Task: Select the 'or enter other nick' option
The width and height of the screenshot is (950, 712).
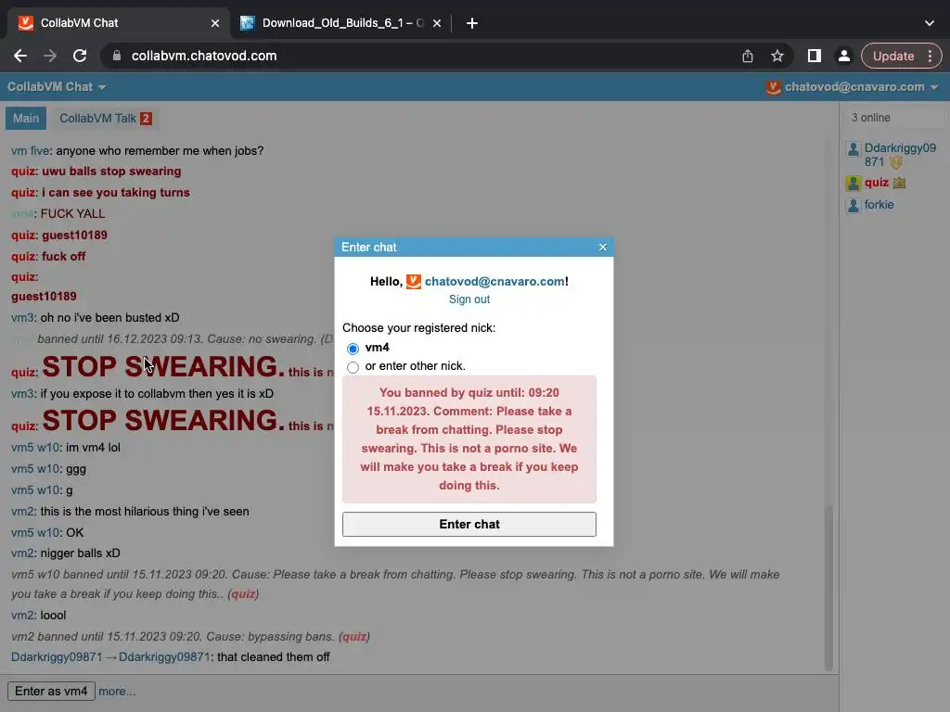Action: pyautogui.click(x=353, y=367)
